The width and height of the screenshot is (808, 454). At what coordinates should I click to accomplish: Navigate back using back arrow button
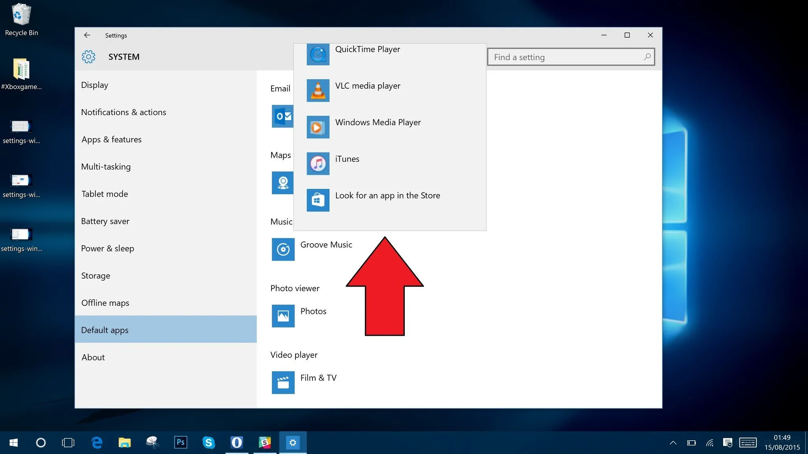tap(86, 35)
